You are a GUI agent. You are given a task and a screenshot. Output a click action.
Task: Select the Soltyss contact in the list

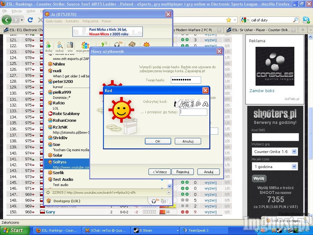click(x=67, y=164)
